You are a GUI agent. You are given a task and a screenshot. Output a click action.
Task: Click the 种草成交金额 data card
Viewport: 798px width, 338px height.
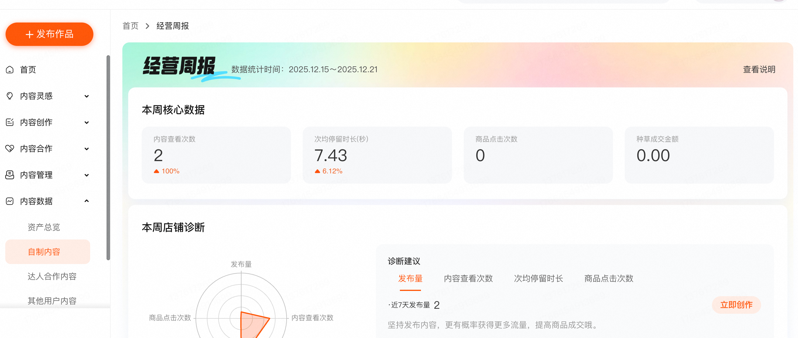(x=699, y=155)
